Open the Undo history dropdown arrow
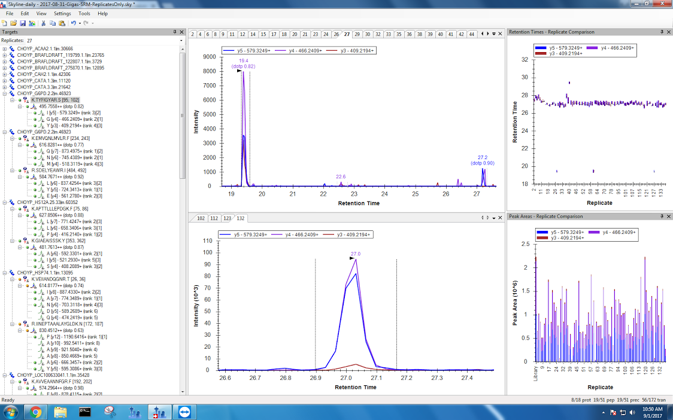This screenshot has width=673, height=420. (x=79, y=23)
